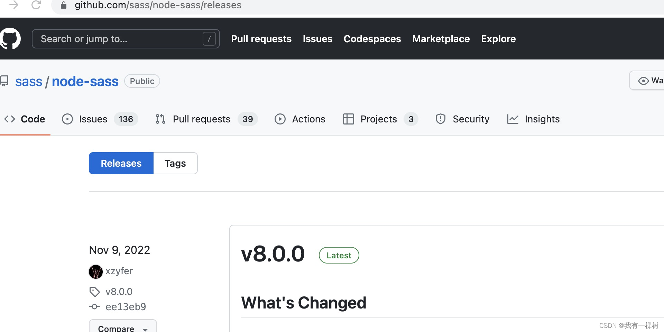Reload the page with the refresh icon

point(36,5)
